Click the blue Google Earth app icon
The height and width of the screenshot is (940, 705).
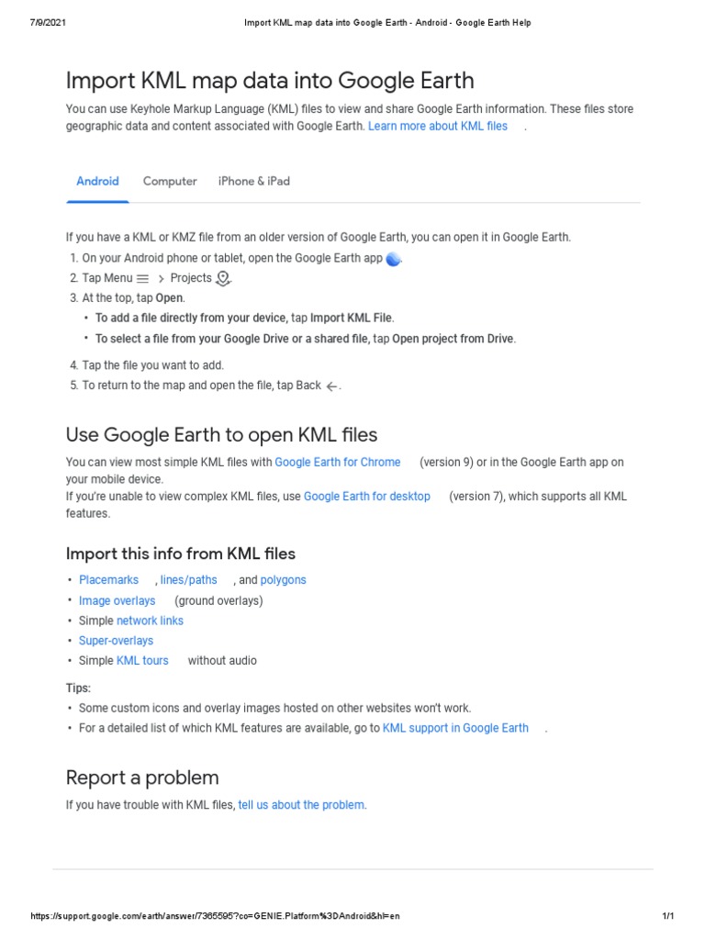[x=394, y=259]
